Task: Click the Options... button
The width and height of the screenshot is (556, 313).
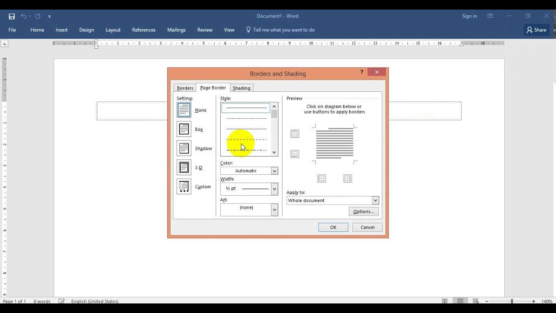Action: [364, 212]
